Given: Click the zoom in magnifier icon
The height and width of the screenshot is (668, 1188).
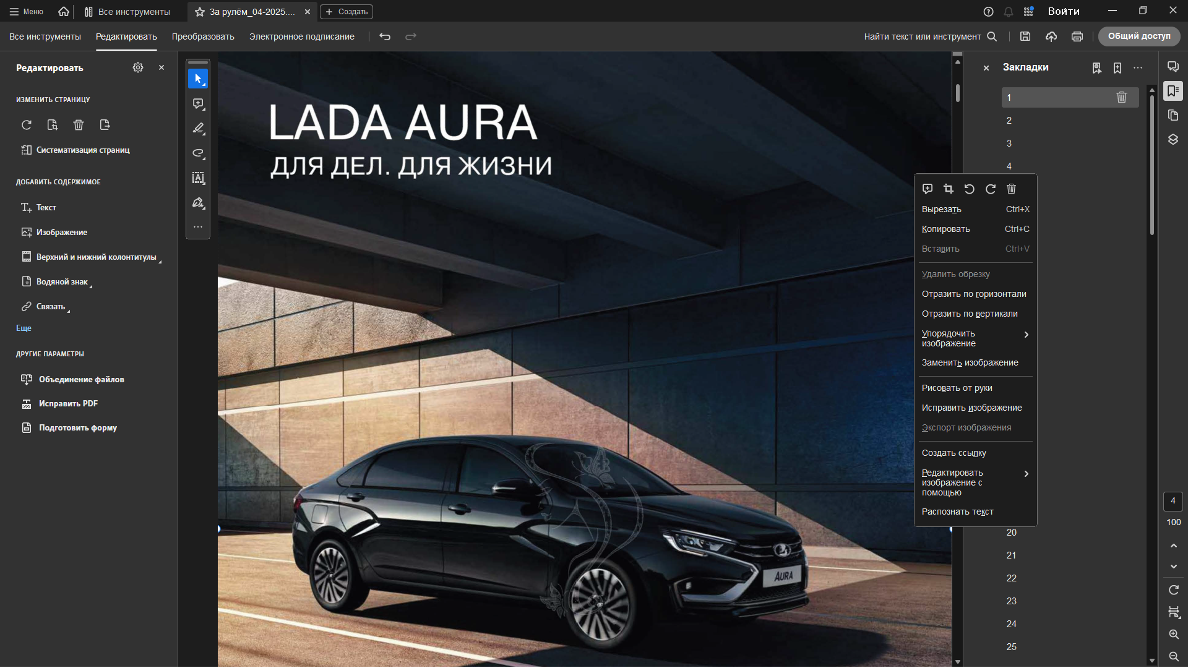Looking at the screenshot, I should 1174,635.
